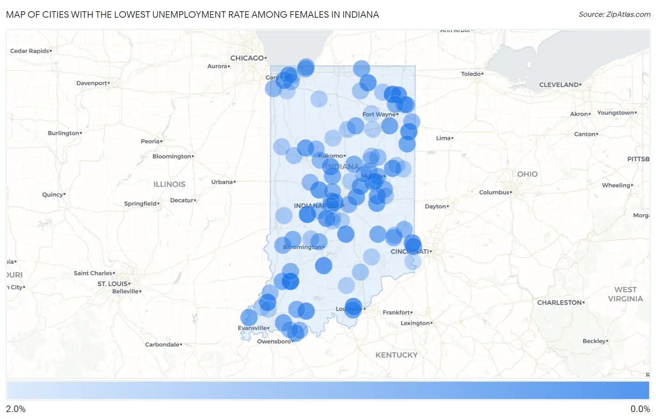Click the Decatur city label
Viewport: 656px width, 419px height.
[182, 200]
